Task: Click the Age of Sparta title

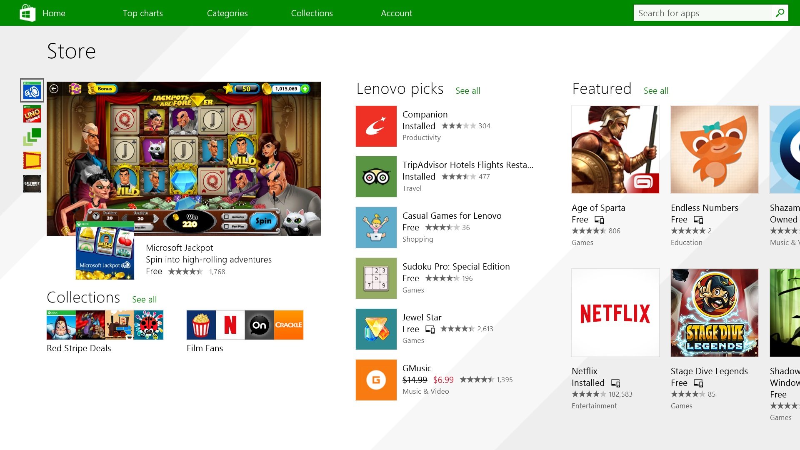Action: pos(598,208)
